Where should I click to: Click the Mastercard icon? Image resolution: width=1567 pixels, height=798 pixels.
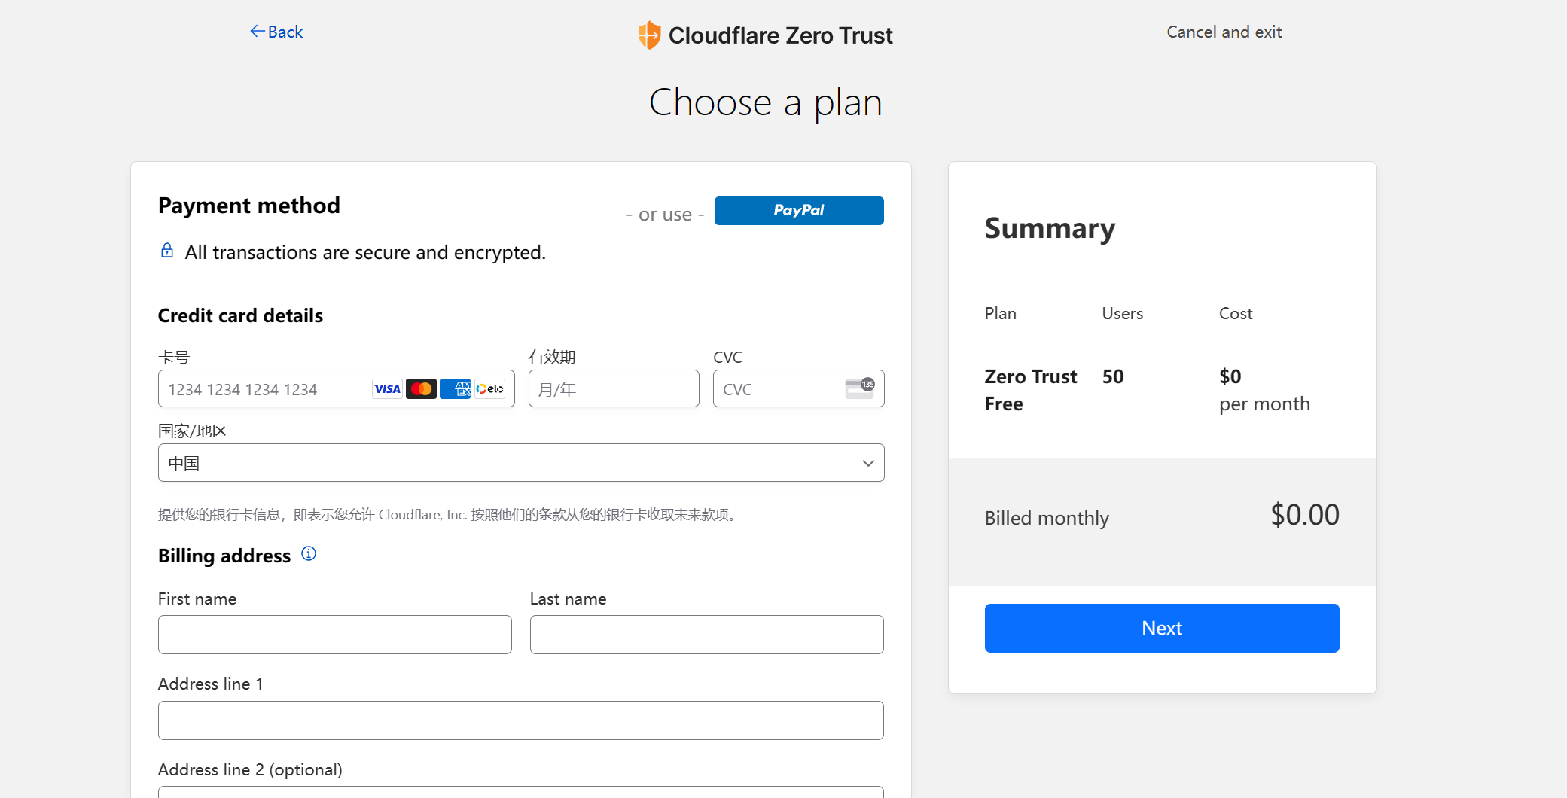coord(421,388)
